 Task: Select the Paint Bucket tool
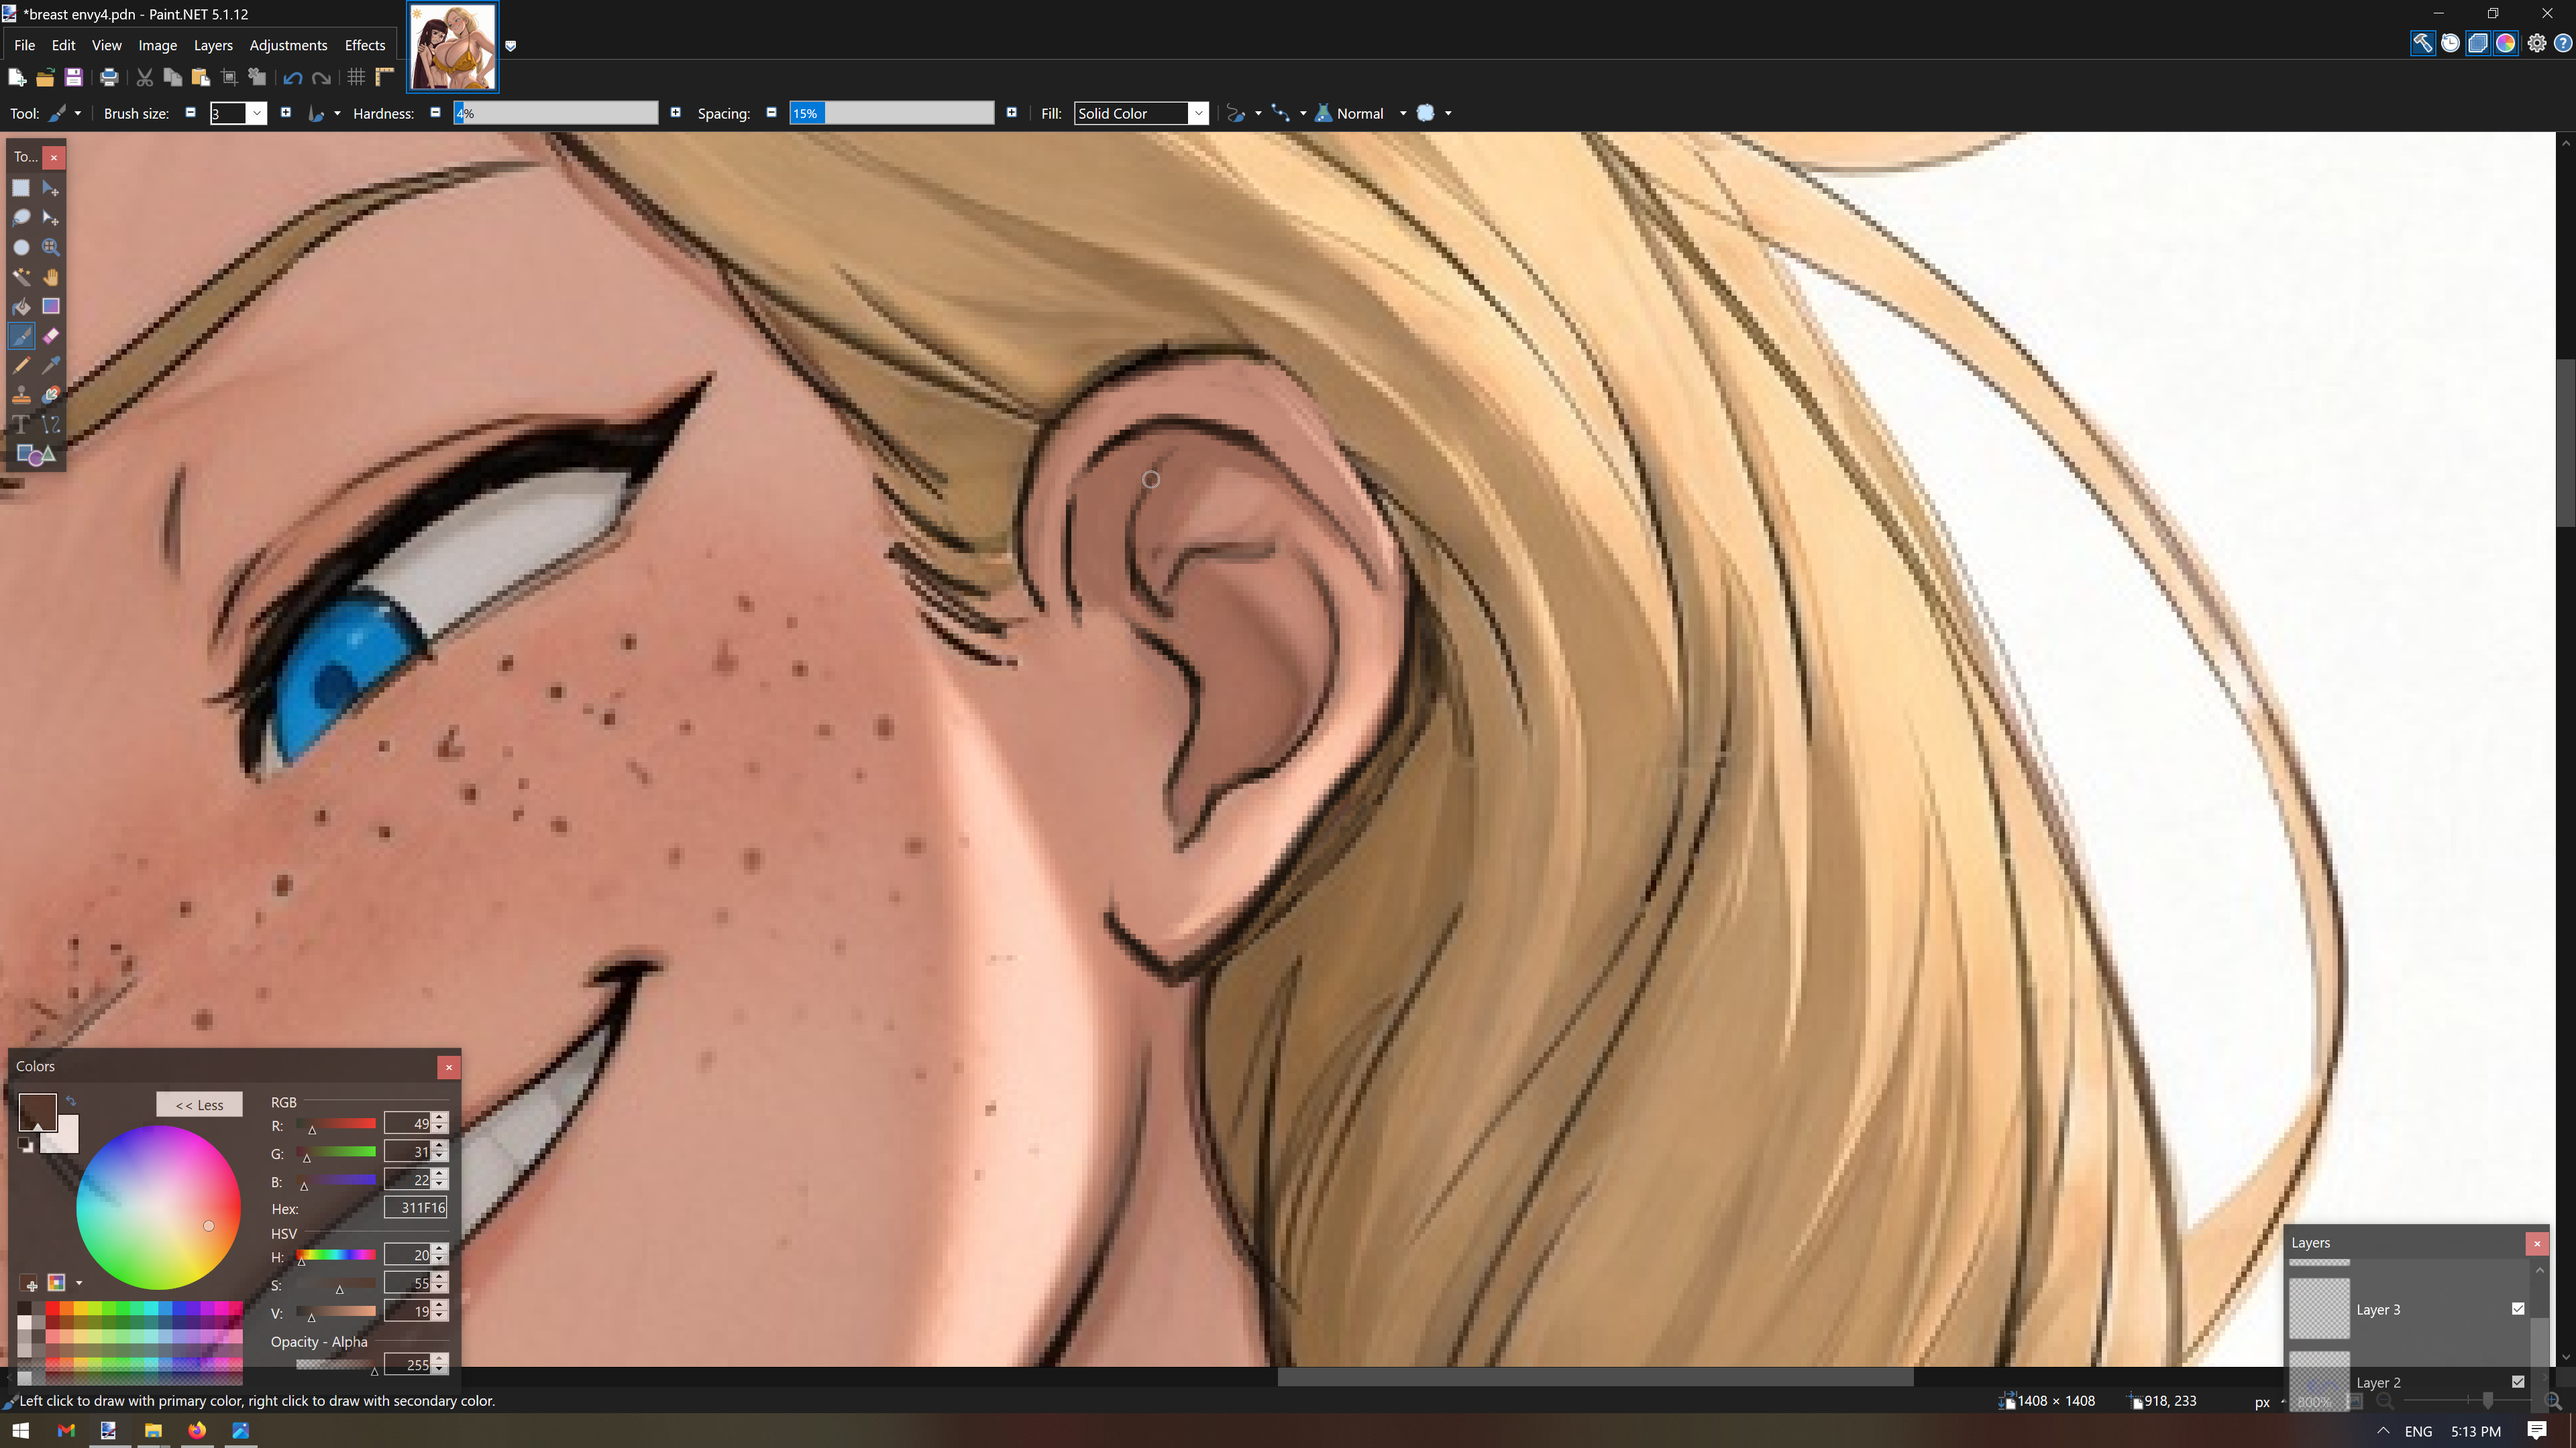21,307
